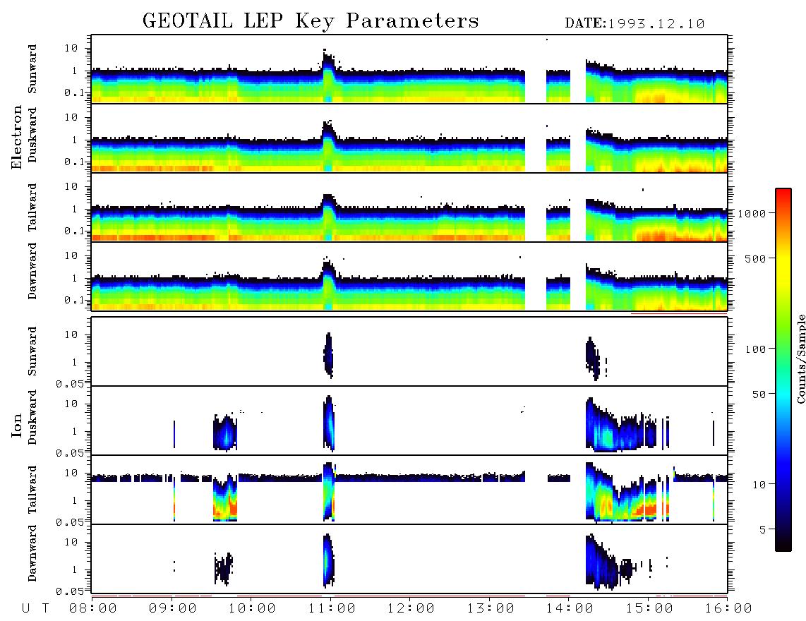Screen dimensions: 806x621
Task: Click the 16:00 time axis label
Action: (x=728, y=609)
